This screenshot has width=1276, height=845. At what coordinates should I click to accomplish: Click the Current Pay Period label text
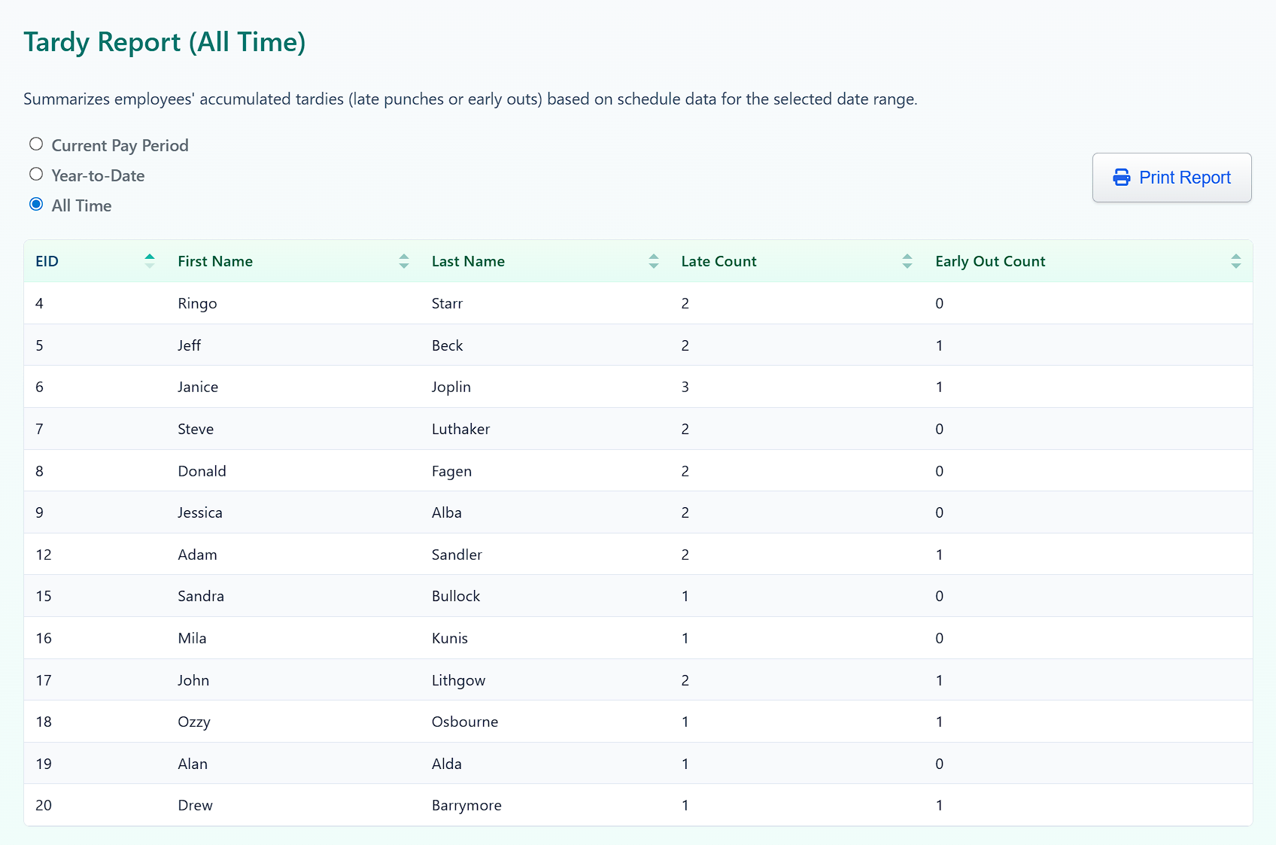point(120,145)
